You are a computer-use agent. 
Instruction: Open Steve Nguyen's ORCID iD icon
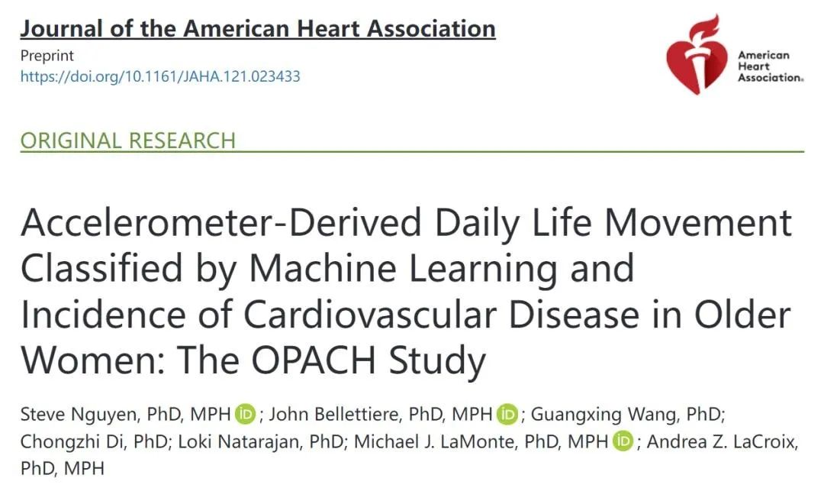[x=246, y=415]
